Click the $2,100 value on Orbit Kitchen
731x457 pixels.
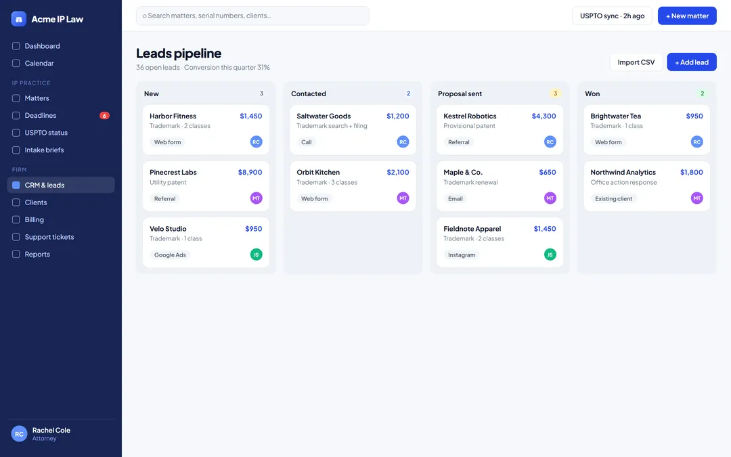398,172
